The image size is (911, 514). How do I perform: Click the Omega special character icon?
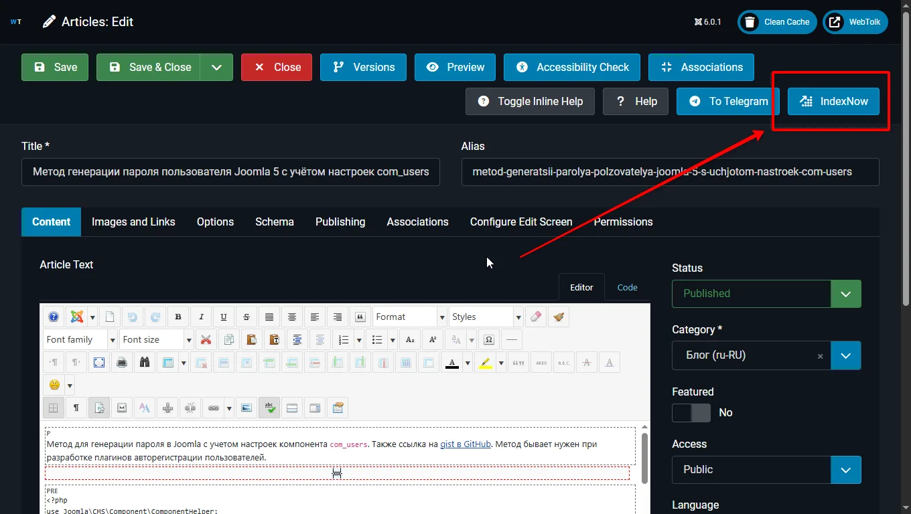pyautogui.click(x=489, y=340)
